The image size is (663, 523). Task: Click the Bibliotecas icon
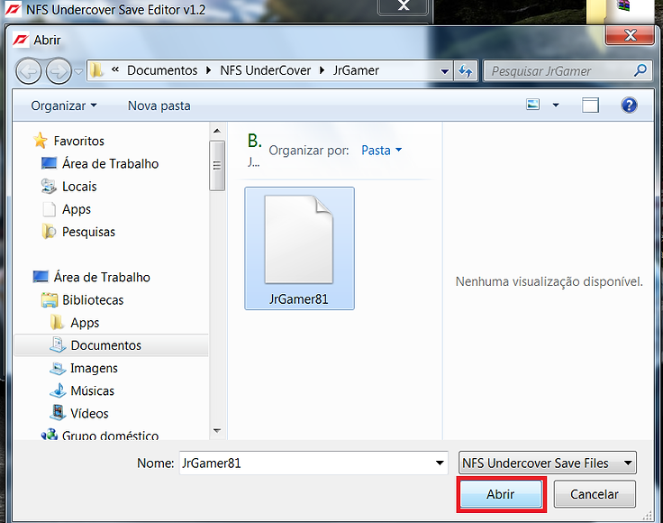point(49,299)
